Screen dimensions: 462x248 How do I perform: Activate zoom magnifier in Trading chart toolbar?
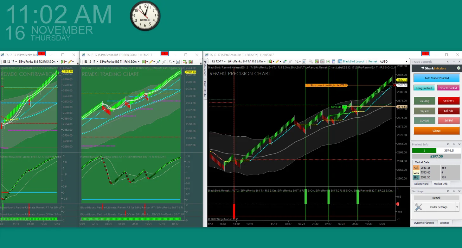coord(178,62)
